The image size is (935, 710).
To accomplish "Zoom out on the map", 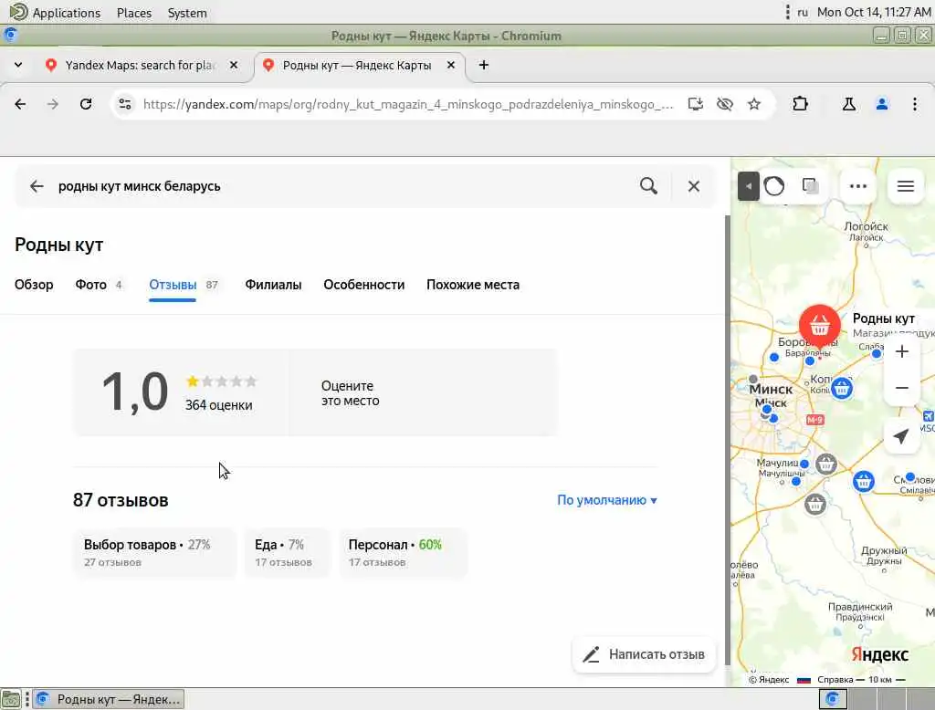I will click(x=902, y=388).
